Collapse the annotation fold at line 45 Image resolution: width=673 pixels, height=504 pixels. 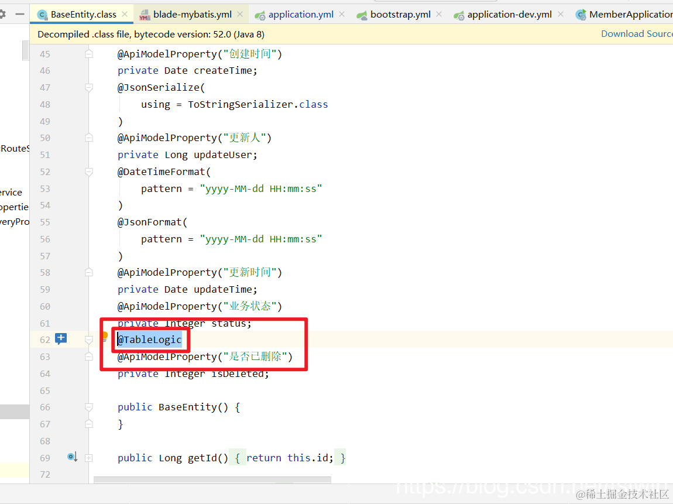tap(89, 54)
